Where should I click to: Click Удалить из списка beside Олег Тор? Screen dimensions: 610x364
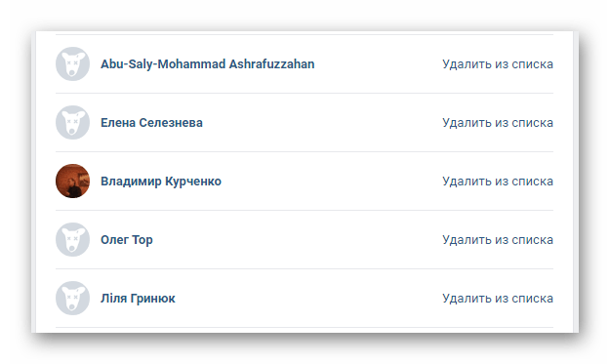tap(498, 240)
